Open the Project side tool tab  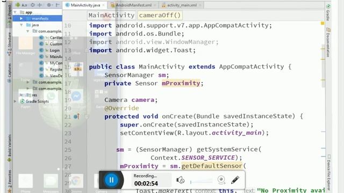9,14
